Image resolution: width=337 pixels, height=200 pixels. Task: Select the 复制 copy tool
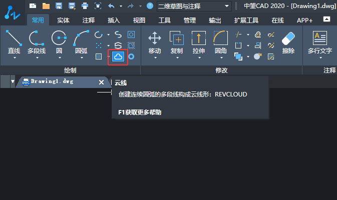click(x=177, y=42)
